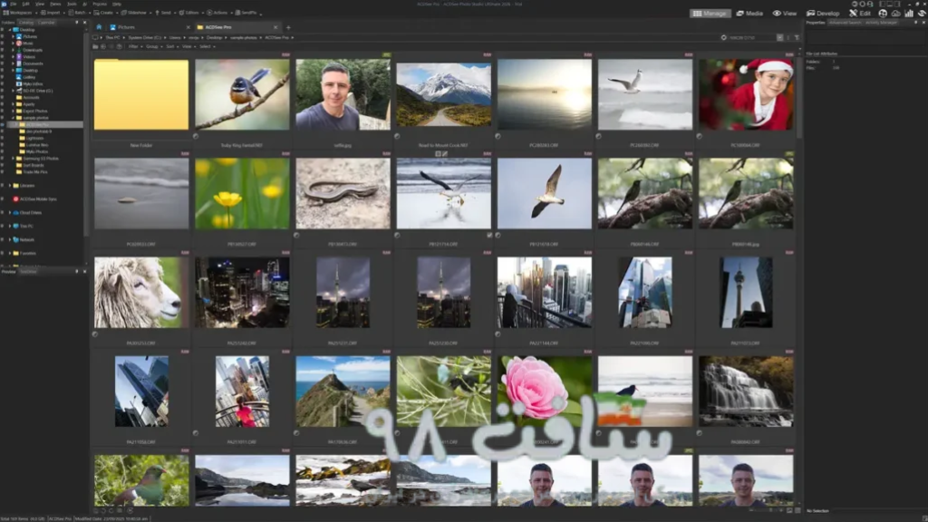Close the ACDSee Pro browser tab
The image size is (928, 522).
pos(275,27)
